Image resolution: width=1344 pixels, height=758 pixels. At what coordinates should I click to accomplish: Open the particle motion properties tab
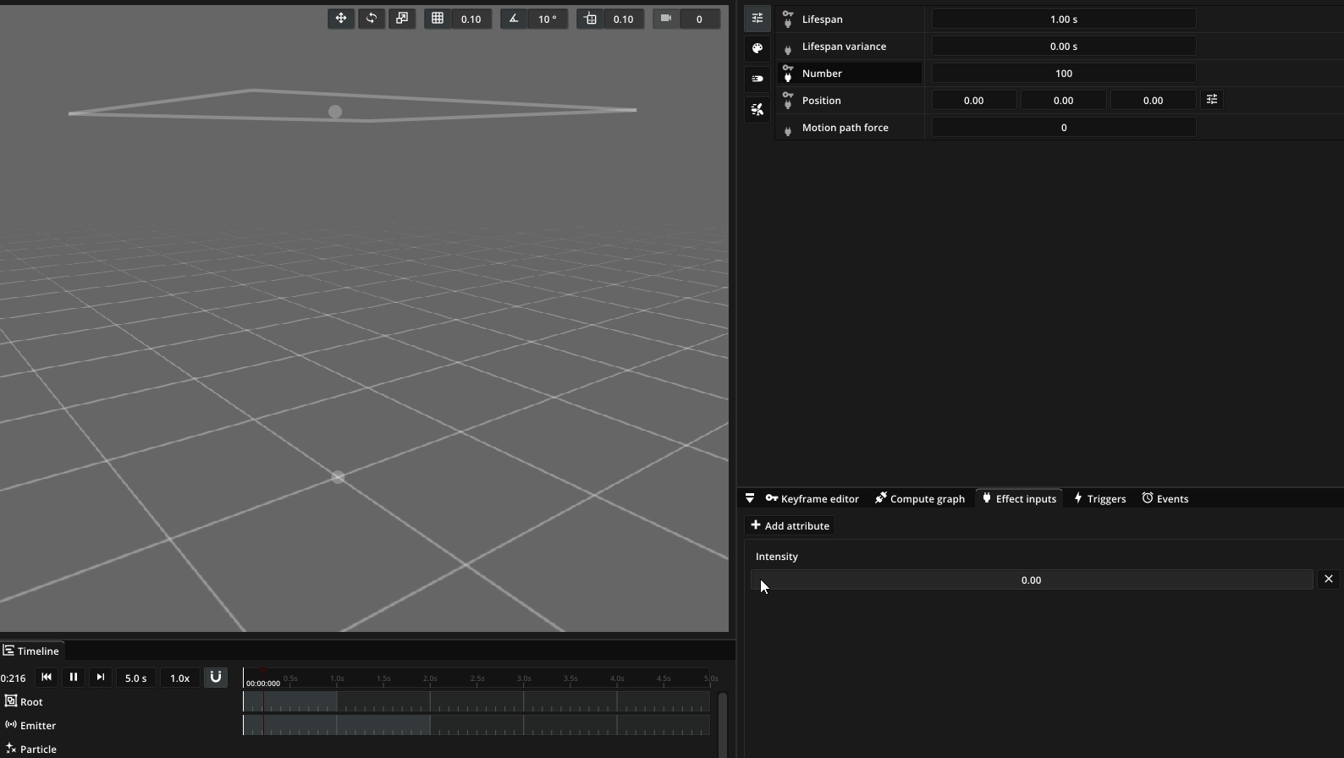757,80
